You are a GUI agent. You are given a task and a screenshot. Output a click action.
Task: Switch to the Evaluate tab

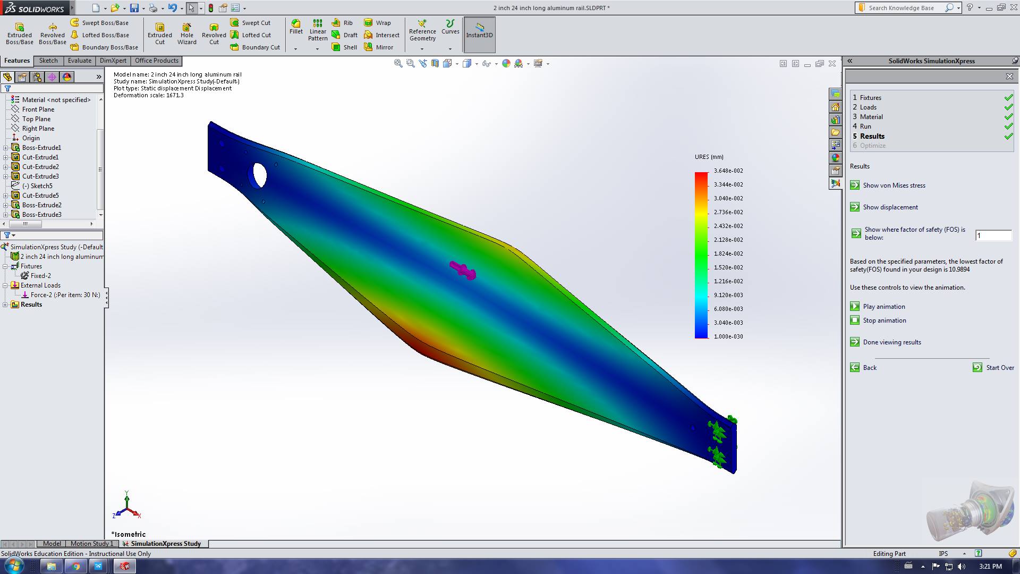coord(80,61)
